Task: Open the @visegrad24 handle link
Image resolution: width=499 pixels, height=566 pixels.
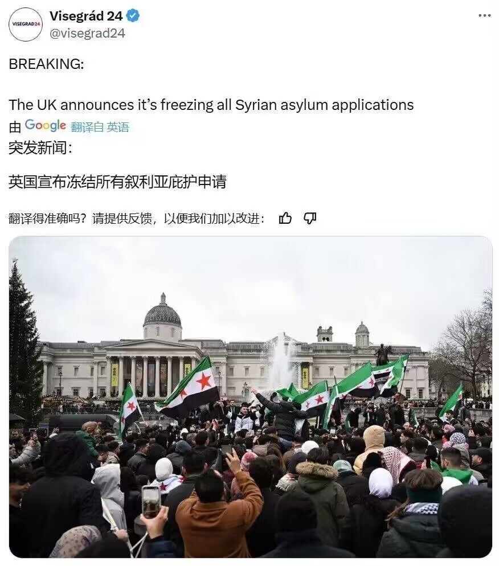Action: (x=87, y=33)
